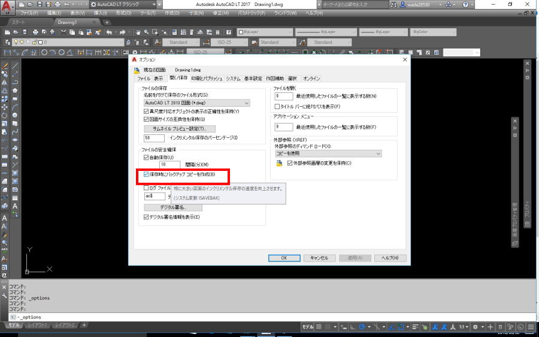The height and width of the screenshot is (337, 539).
Task: Click the undo arrow in standard toolbar
Action: point(109,32)
